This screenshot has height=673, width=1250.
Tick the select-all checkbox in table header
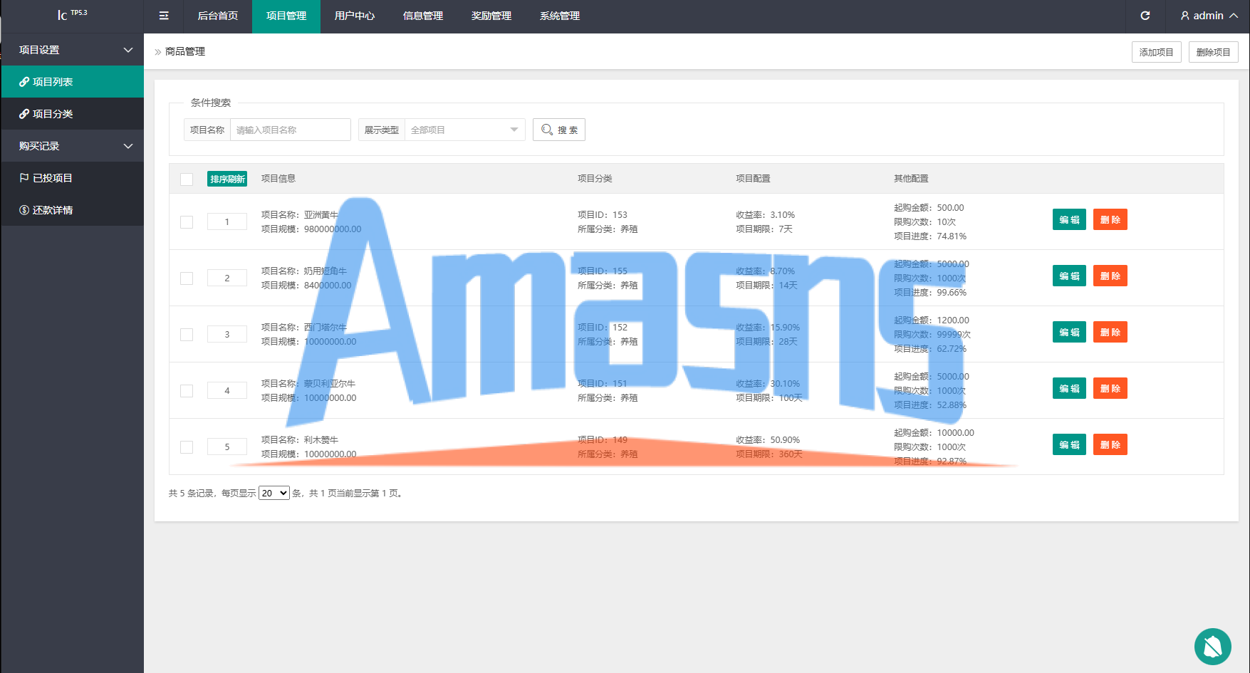187,179
